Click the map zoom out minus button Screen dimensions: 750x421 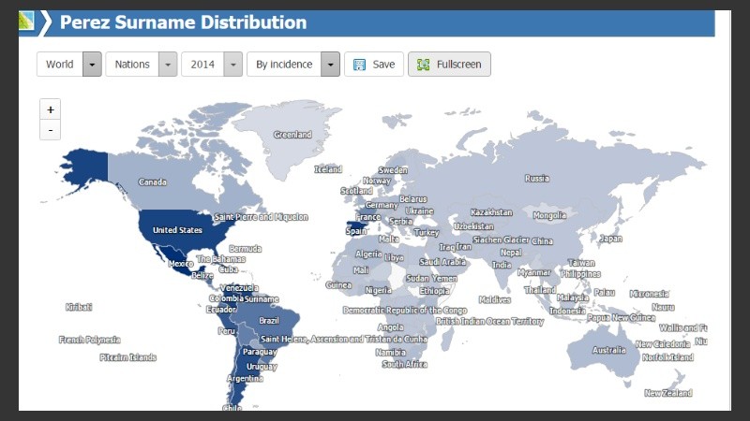click(51, 130)
